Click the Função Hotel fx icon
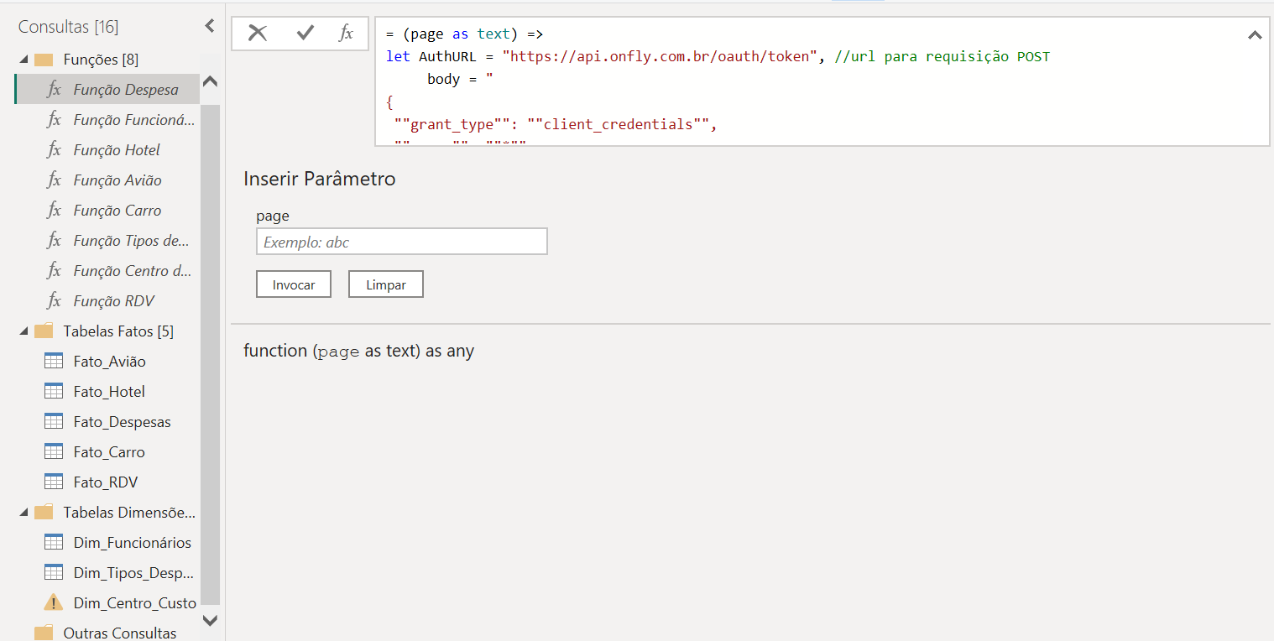Viewport: 1274px width, 641px height. click(x=55, y=150)
